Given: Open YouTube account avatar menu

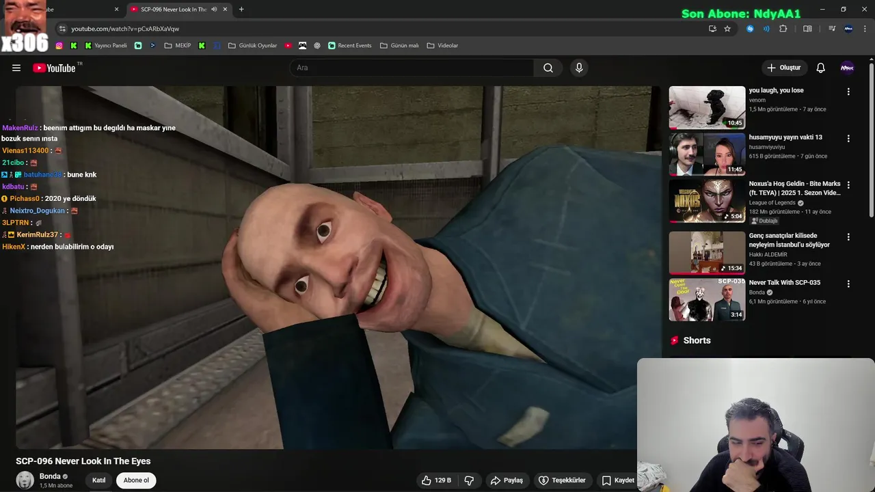Looking at the screenshot, I should 847,68.
